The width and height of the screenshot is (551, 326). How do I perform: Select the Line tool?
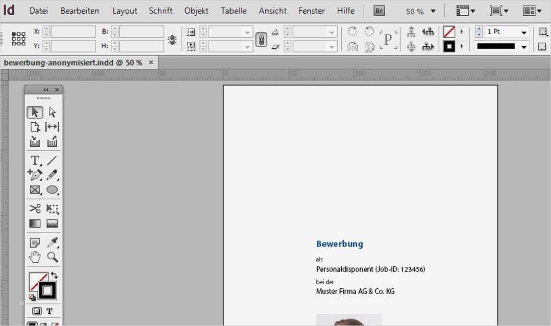point(52,160)
